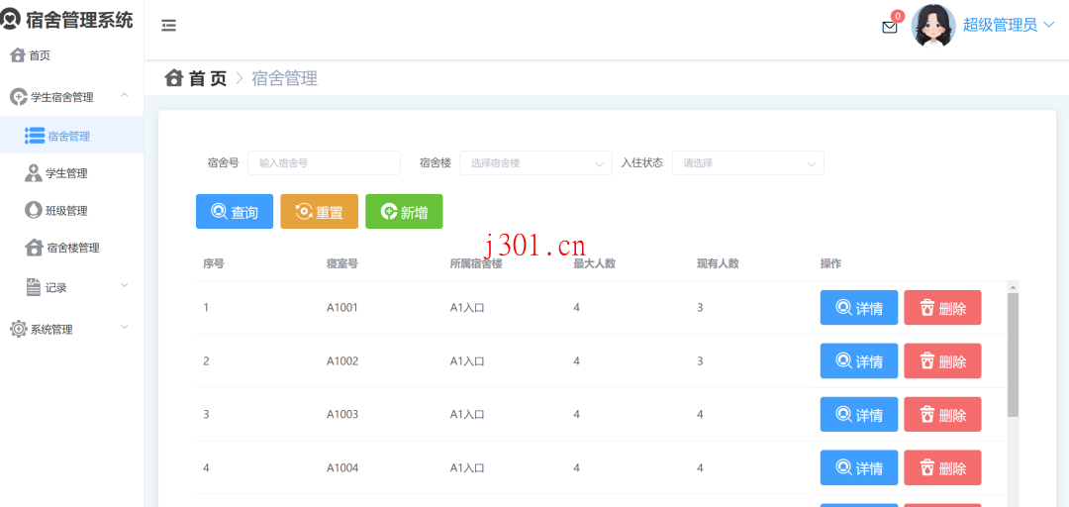Click the A1002 room number cell
The height and width of the screenshot is (507, 1069).
point(342,361)
